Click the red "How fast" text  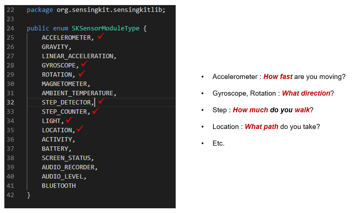(278, 77)
